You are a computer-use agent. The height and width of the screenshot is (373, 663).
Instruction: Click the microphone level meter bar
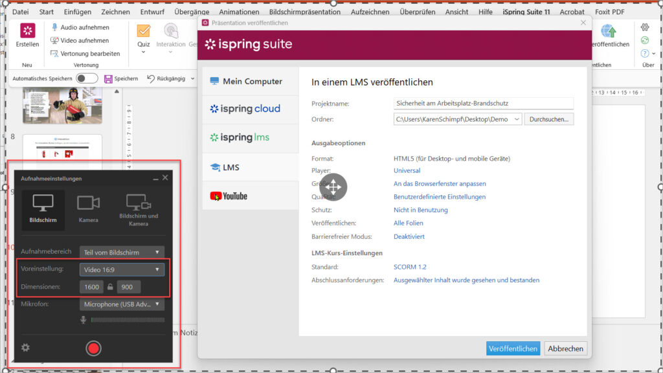[128, 320]
